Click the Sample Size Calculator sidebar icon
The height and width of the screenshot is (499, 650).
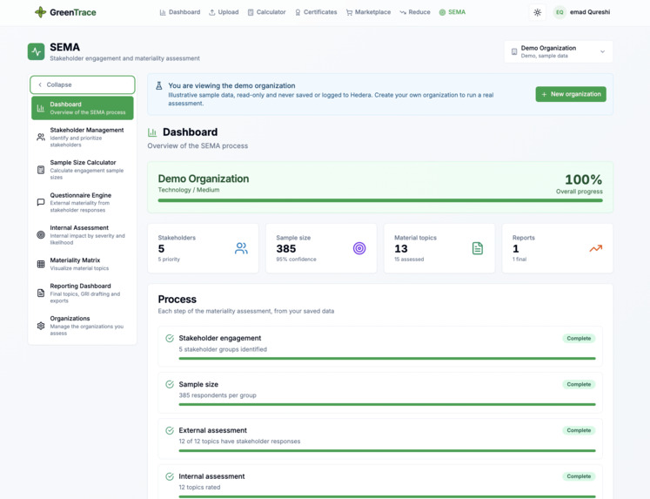[41, 170]
